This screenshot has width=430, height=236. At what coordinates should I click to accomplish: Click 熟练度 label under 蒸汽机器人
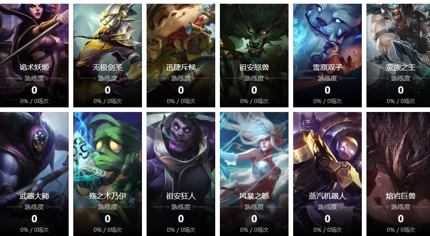[x=327, y=207]
